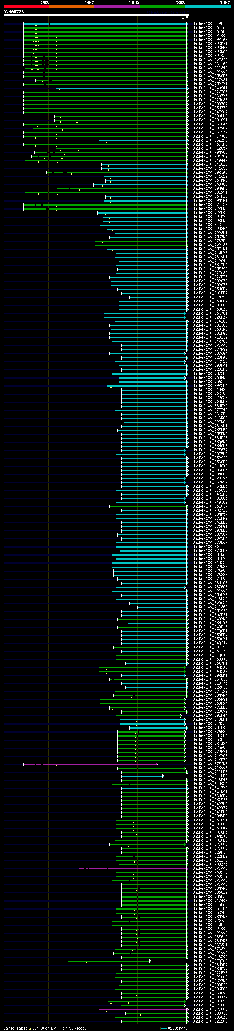Select hit UniRef100_B7FIW3
Viewport: 234px width, 1031px height.
click(210, 764)
